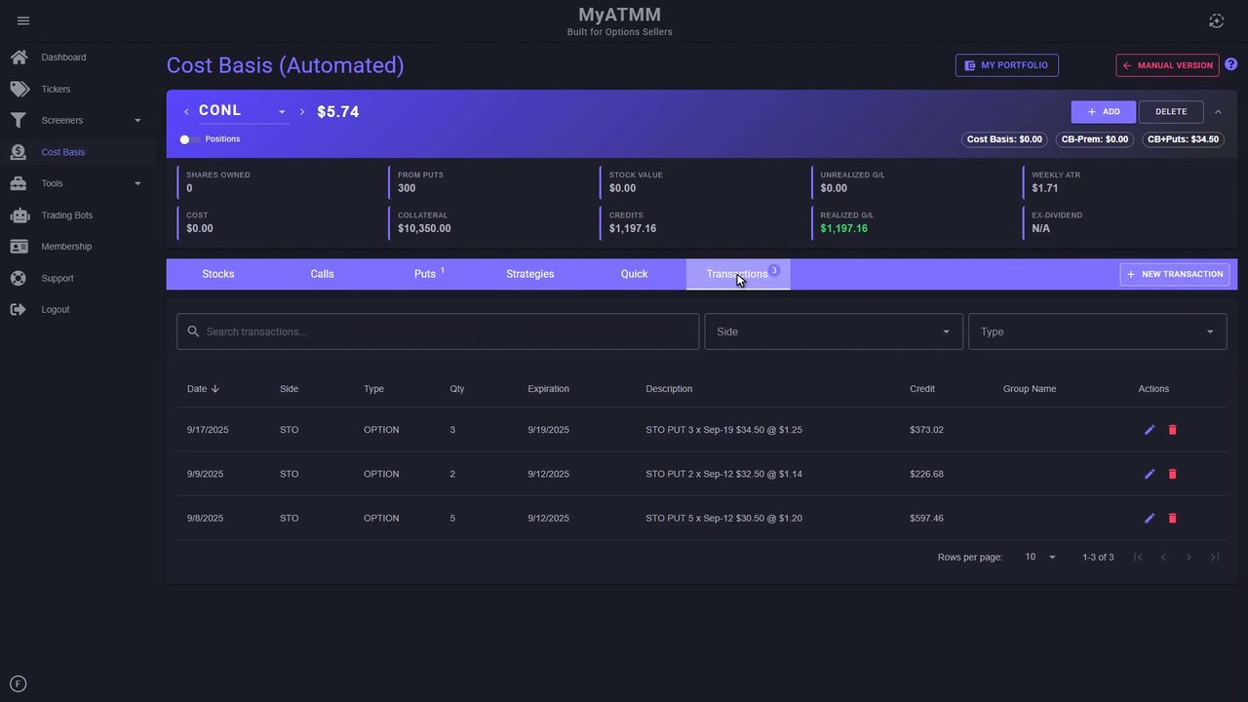Image resolution: width=1248 pixels, height=702 pixels.
Task: Open the Rows per page dropdown
Action: pos(1040,557)
